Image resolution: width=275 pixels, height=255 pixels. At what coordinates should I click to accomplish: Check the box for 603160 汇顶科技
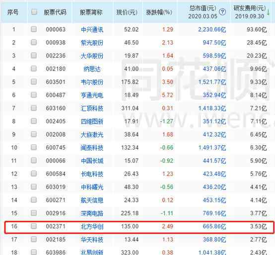(33, 108)
